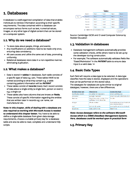The height and width of the screenshot is (188, 133).
Task: Click the "Syllabus data type" column header
Action: pos(78,92)
